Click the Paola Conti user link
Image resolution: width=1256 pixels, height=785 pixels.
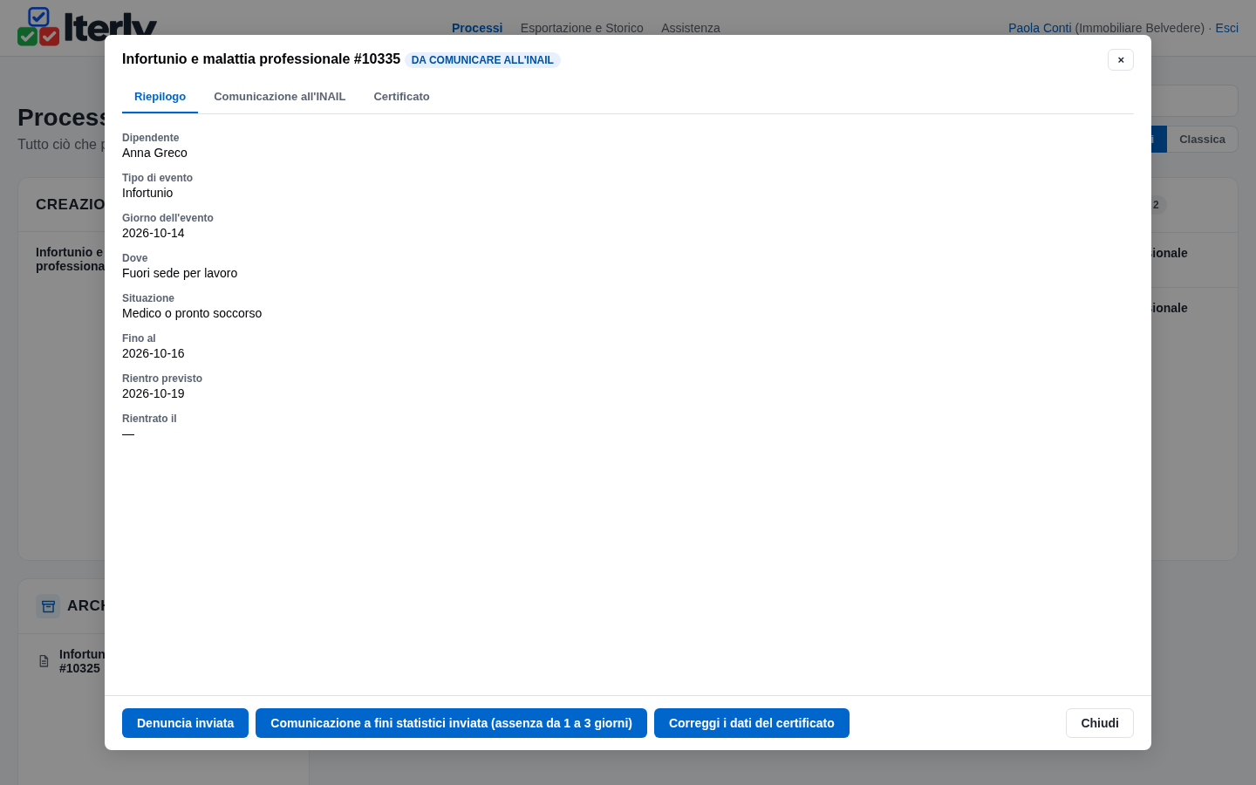(1040, 28)
